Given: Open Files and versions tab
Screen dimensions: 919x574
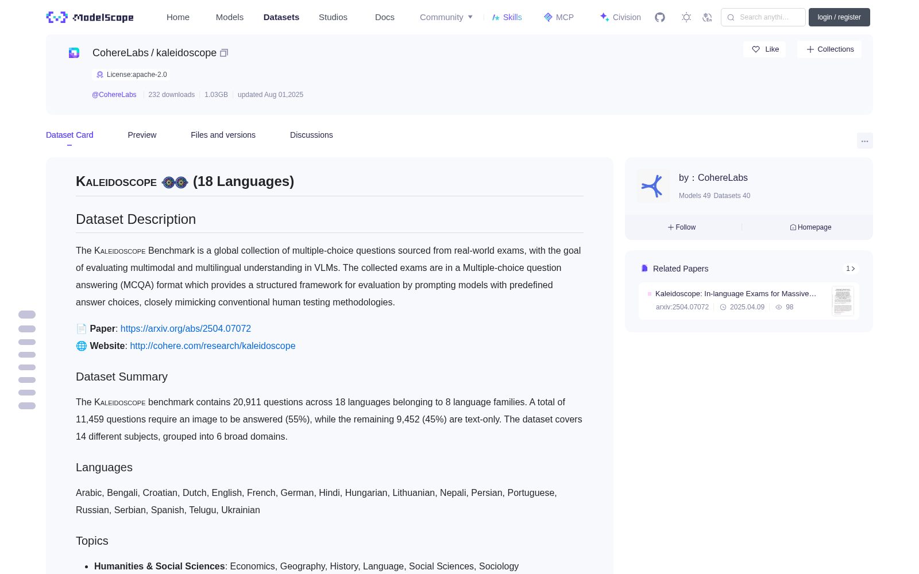Looking at the screenshot, I should coord(223,135).
